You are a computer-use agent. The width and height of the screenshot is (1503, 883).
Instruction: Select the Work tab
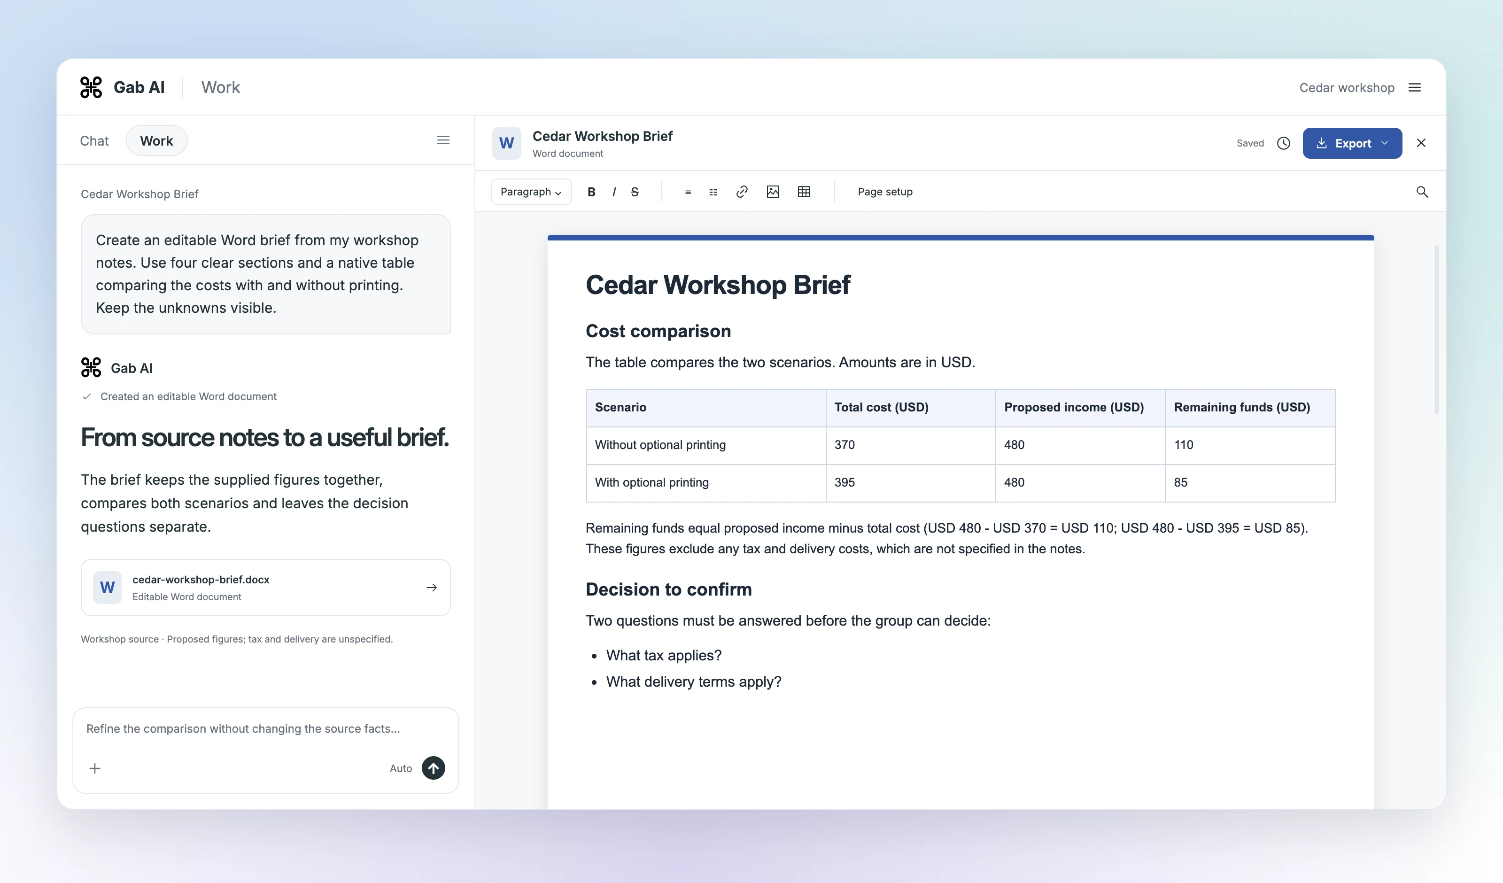(156, 141)
